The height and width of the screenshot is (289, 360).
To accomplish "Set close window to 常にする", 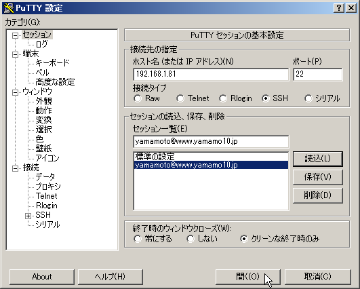I will [138, 239].
